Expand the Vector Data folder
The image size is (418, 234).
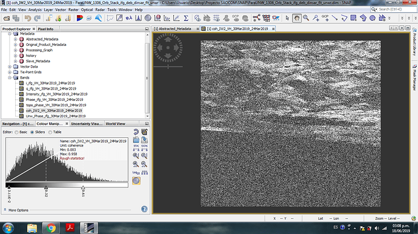pos(10,67)
